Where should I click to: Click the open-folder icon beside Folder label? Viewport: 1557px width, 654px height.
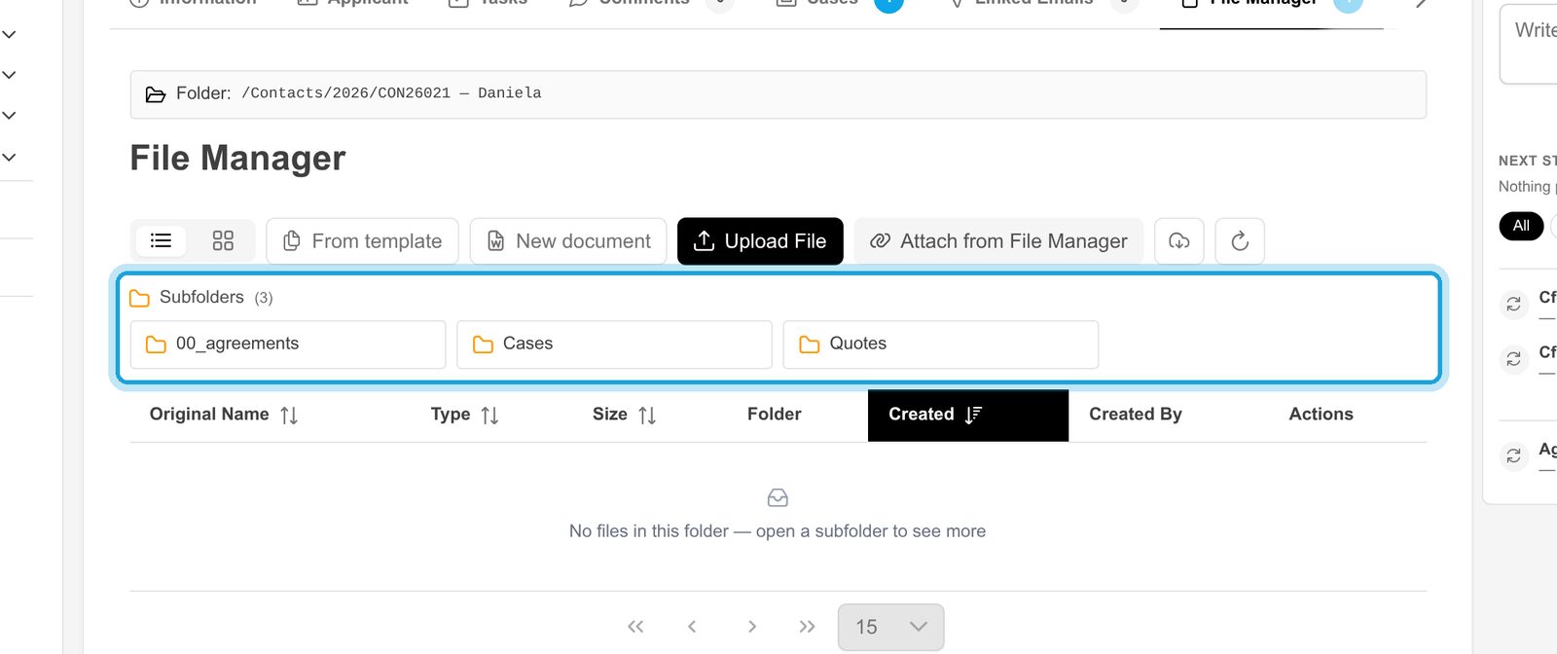(x=156, y=94)
